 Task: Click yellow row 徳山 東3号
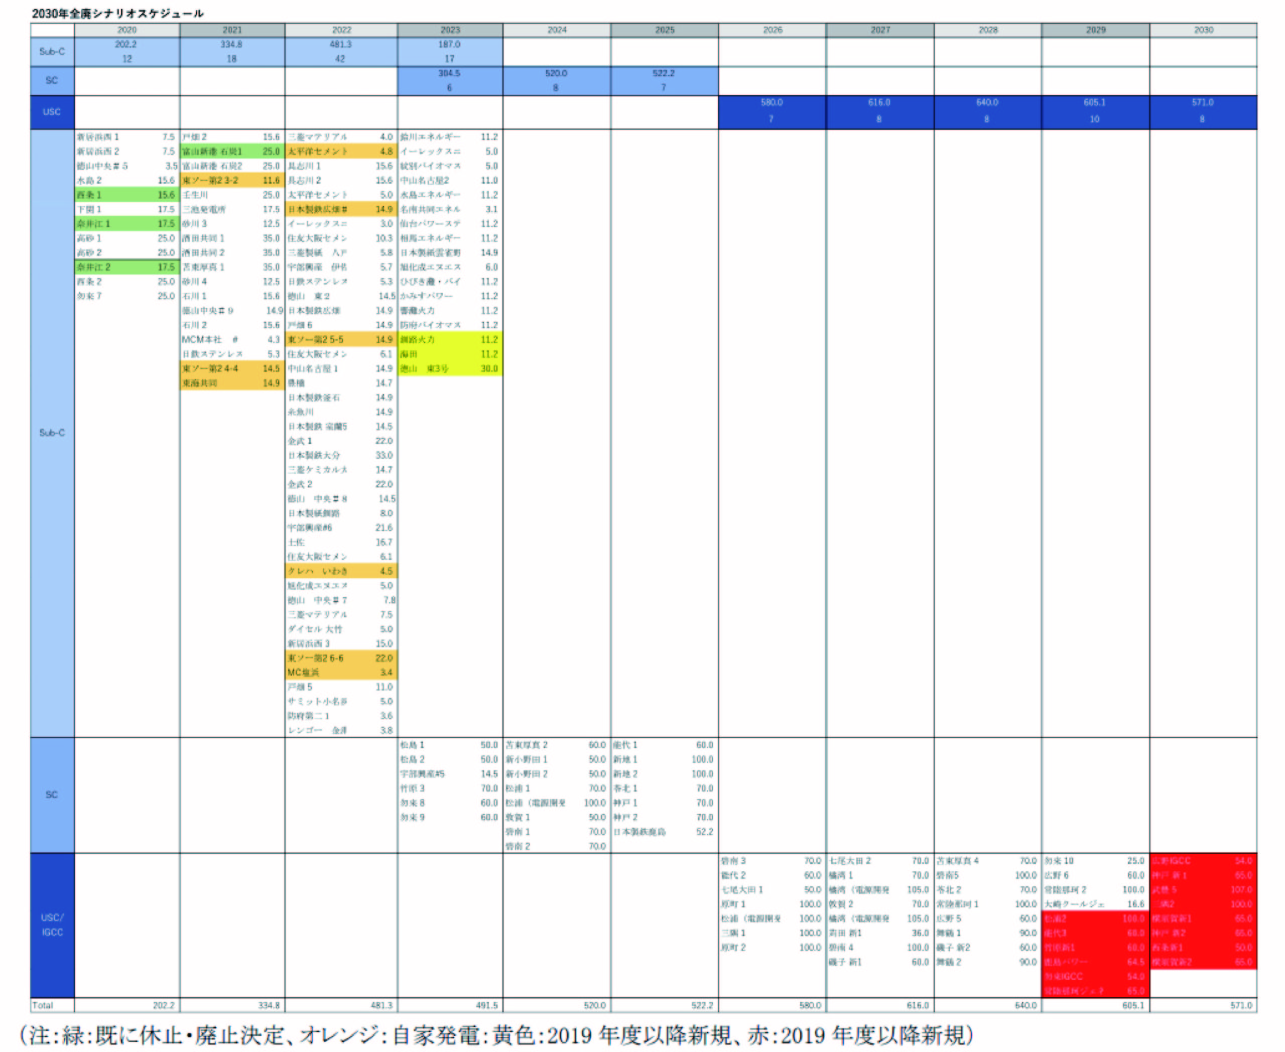[450, 368]
